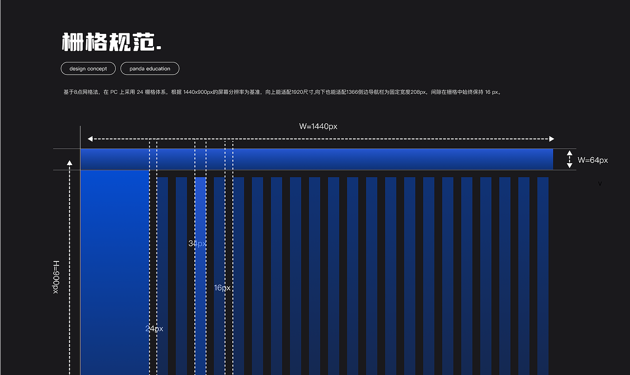Click the highlighted bright blue grid column

200,276
